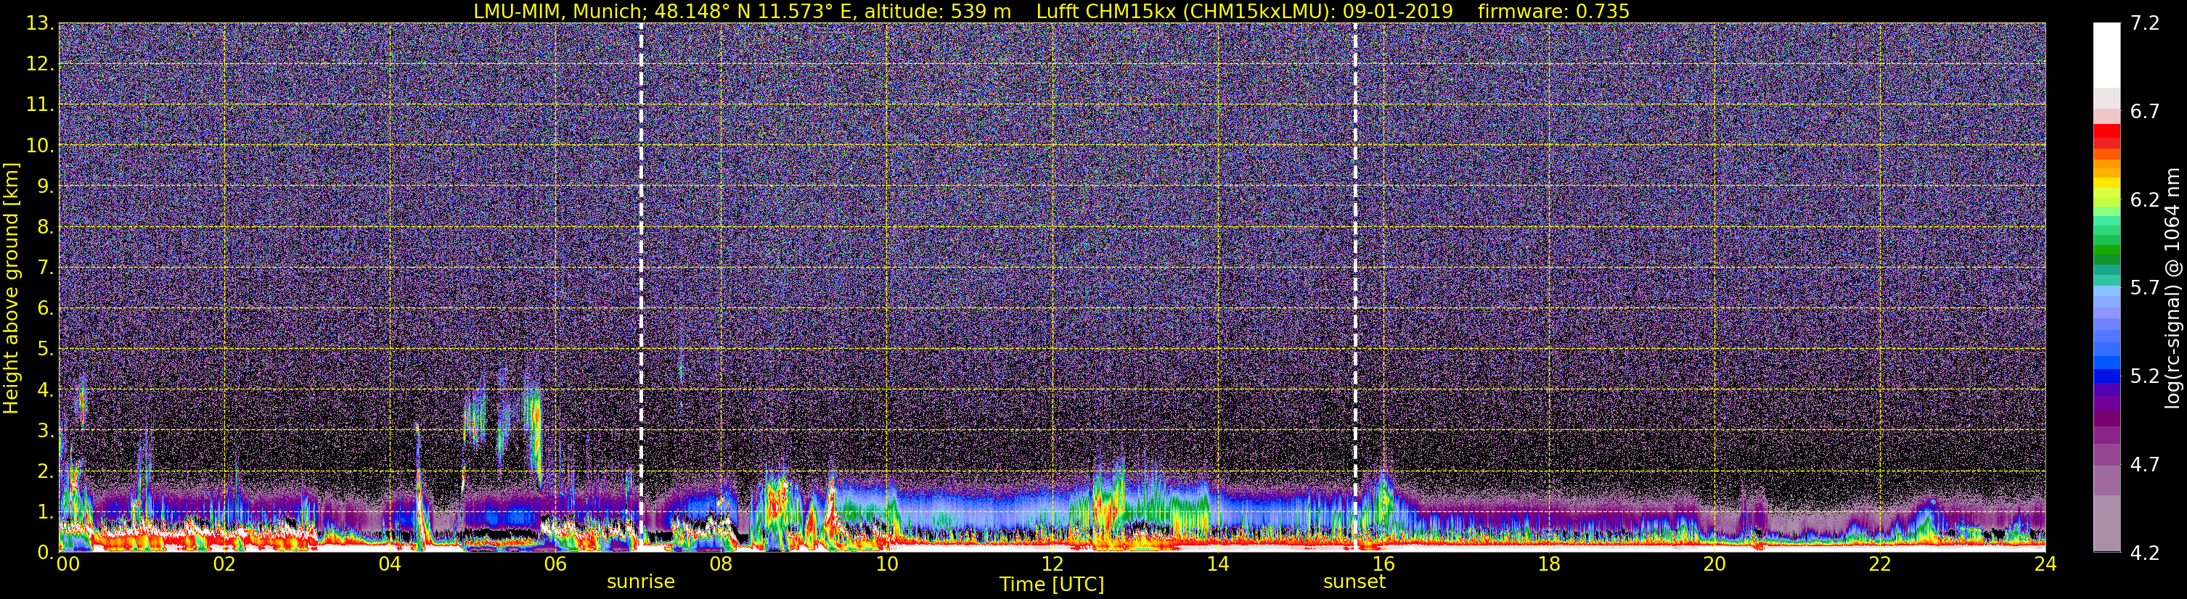The height and width of the screenshot is (599, 2187).
Task: Click the height axis tick label 10
Action: point(39,145)
